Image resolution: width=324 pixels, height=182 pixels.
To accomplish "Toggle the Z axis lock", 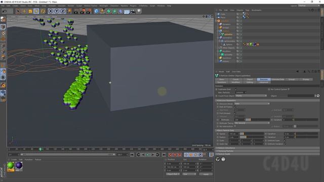I will (x=63, y=11).
